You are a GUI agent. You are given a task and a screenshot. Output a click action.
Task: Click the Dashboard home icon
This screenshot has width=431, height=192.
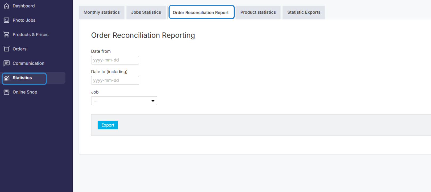click(x=7, y=6)
